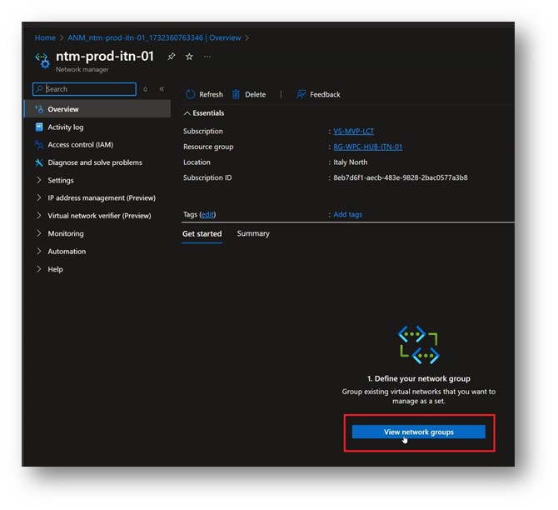Expand IP address management (Preview)
This screenshot has height=510, width=558.
39,197
